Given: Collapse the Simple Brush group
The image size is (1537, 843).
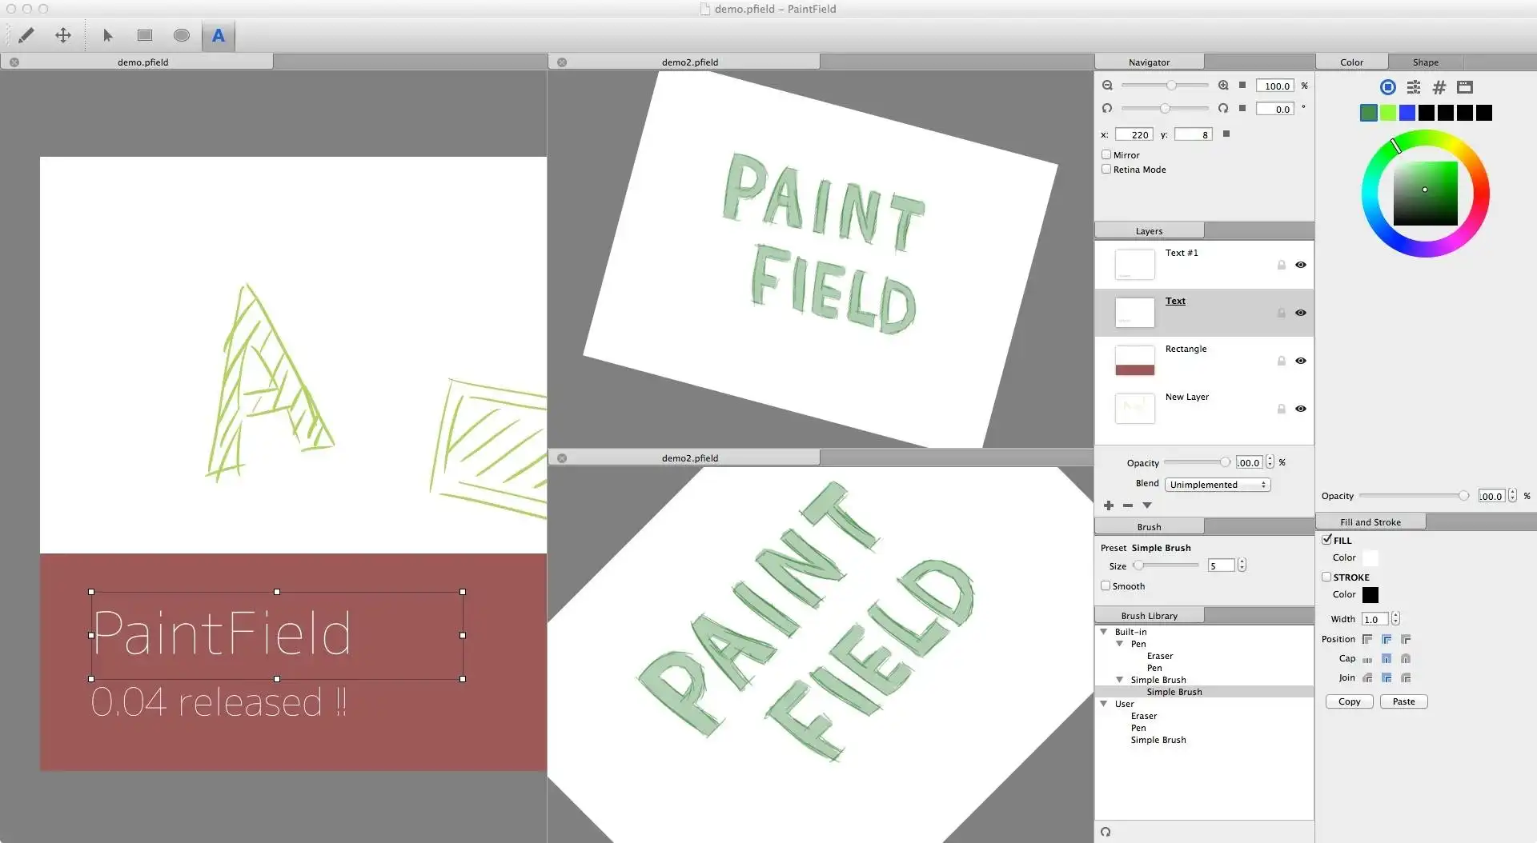Looking at the screenshot, I should click(1120, 680).
